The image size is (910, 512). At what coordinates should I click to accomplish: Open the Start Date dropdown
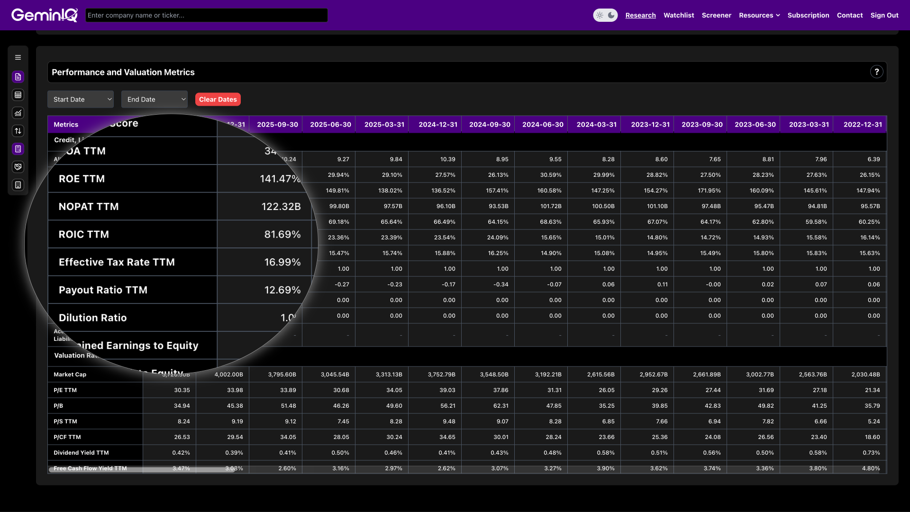(x=81, y=100)
